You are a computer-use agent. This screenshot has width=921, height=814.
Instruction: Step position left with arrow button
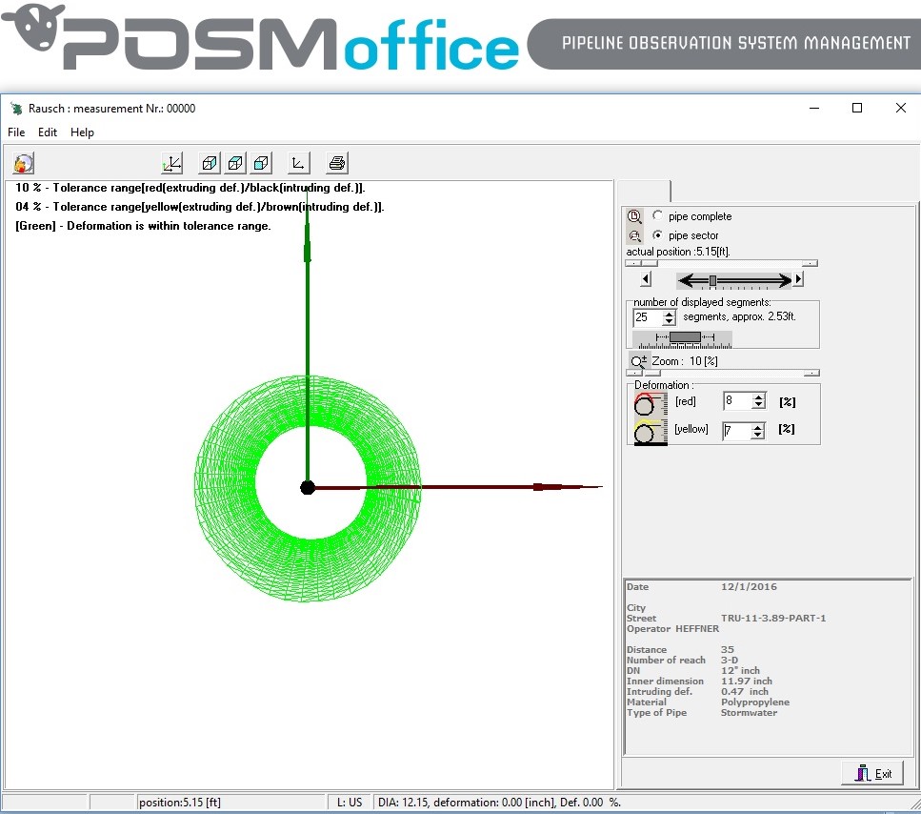point(646,279)
